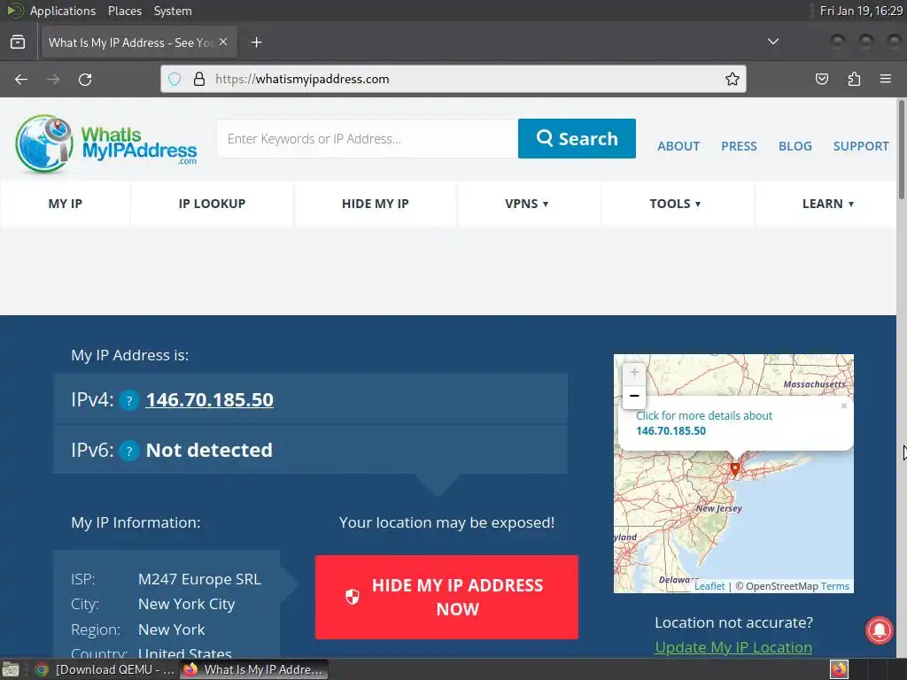
Task: Open the HIDE MY IP navigation item
Action: click(375, 204)
